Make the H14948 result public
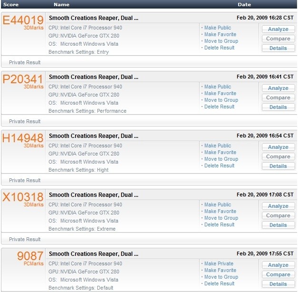Screen dimensions: 298x292 [218, 146]
